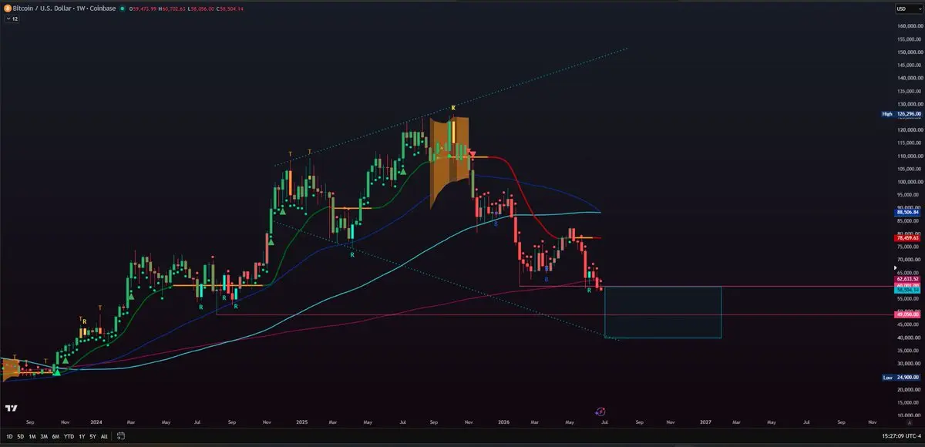
Task: Select the 1M time range
Action: click(x=32, y=435)
